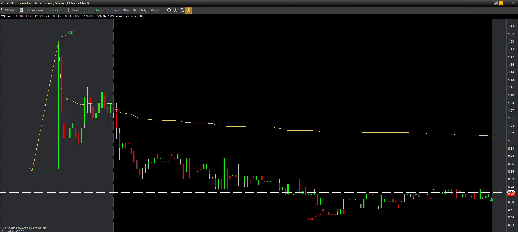Open chart settings gear icon
This screenshot has height=232, width=518.
click(x=496, y=3)
